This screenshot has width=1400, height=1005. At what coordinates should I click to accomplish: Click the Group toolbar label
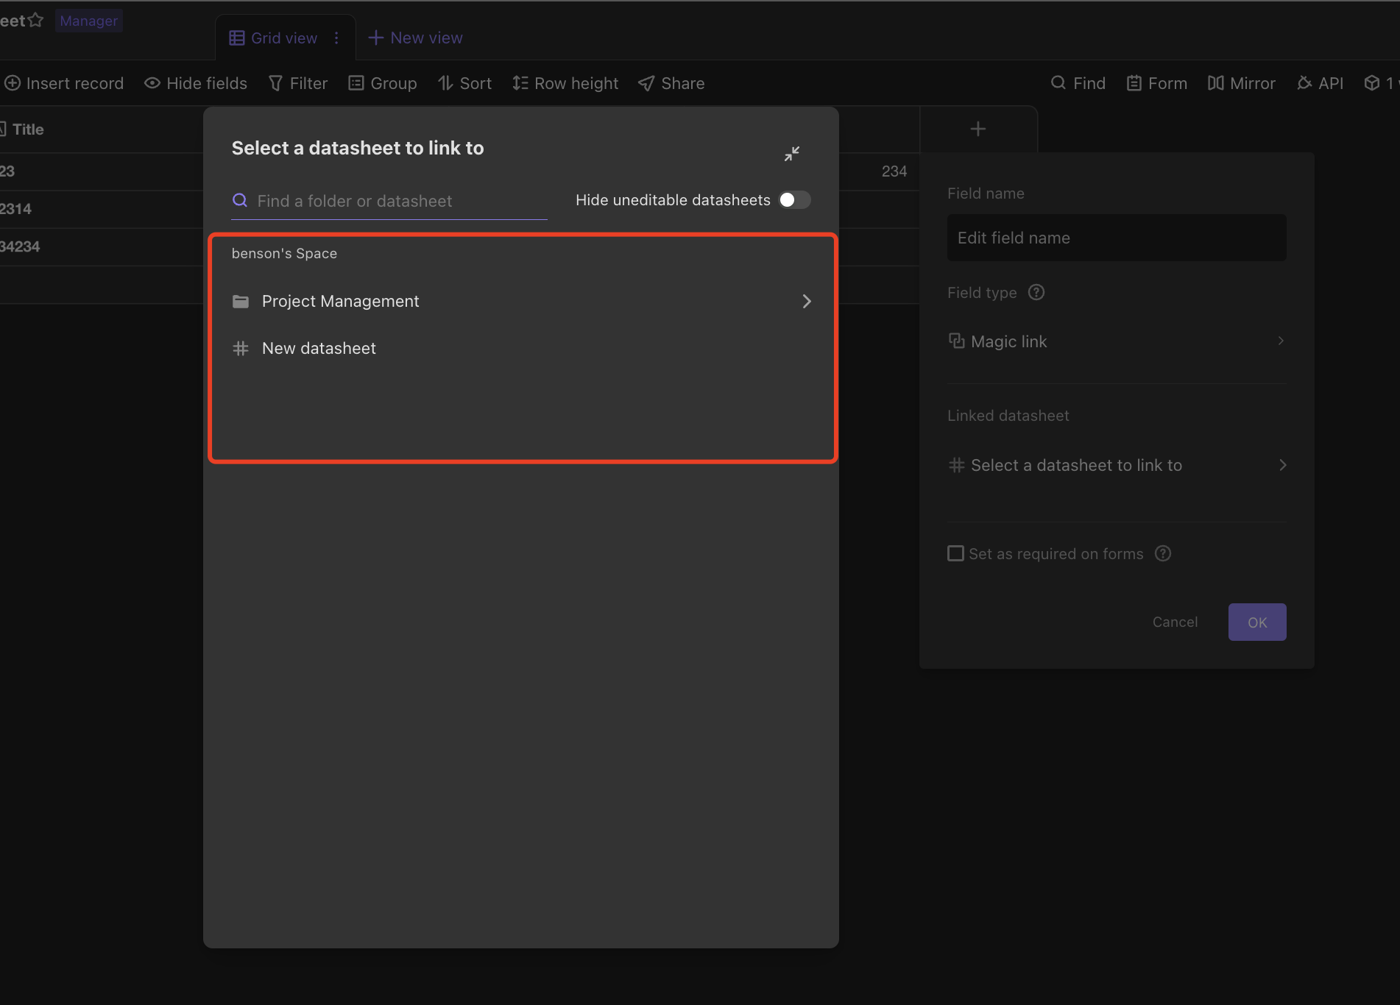point(394,83)
